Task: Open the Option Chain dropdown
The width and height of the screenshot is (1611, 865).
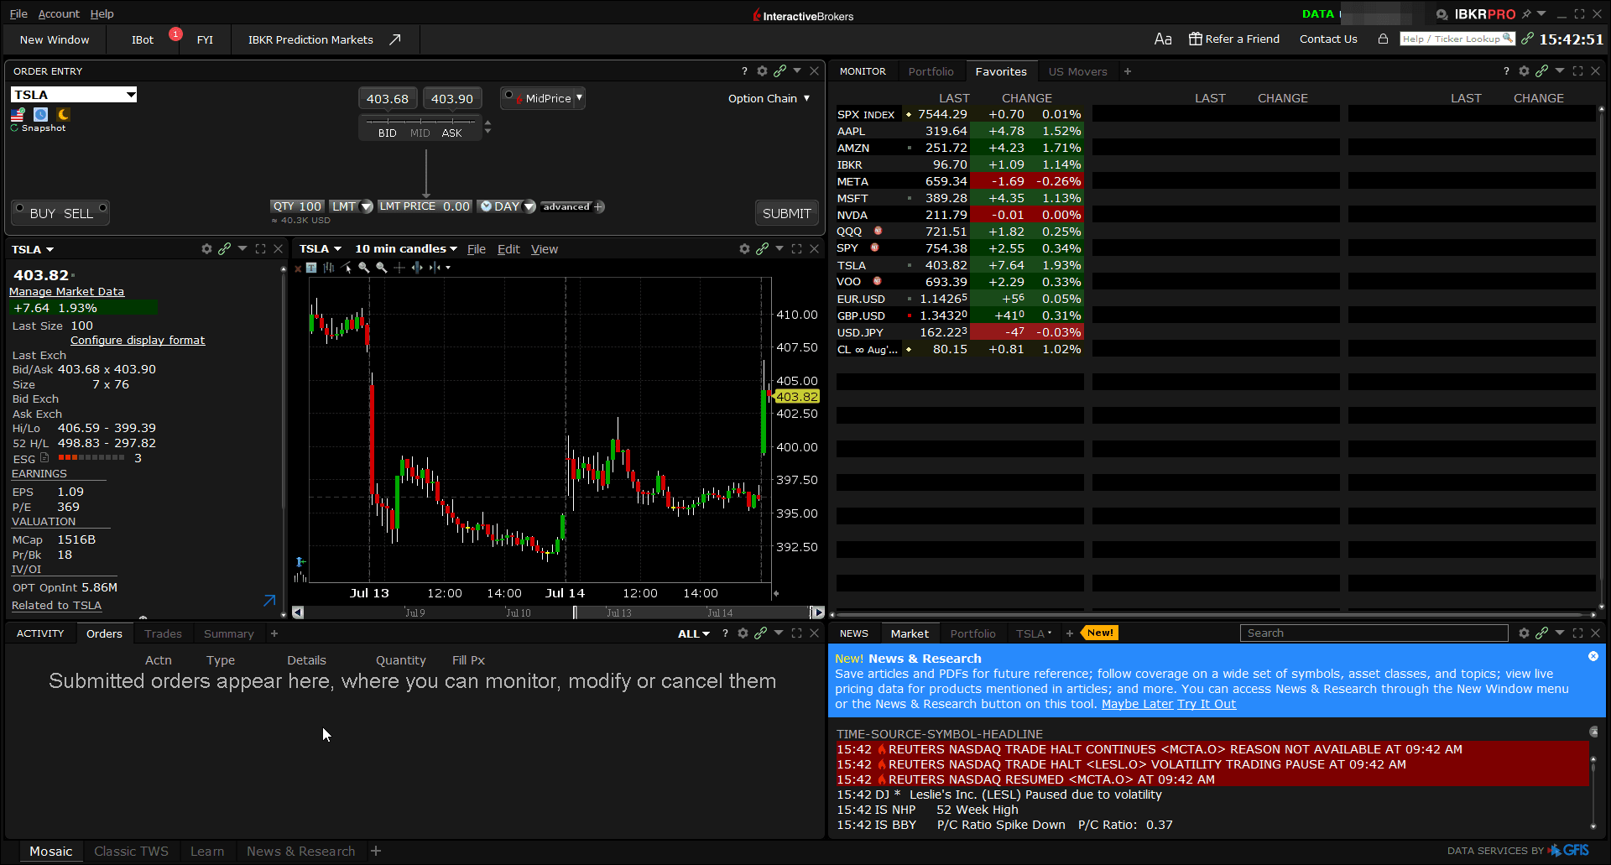Action: [x=769, y=98]
